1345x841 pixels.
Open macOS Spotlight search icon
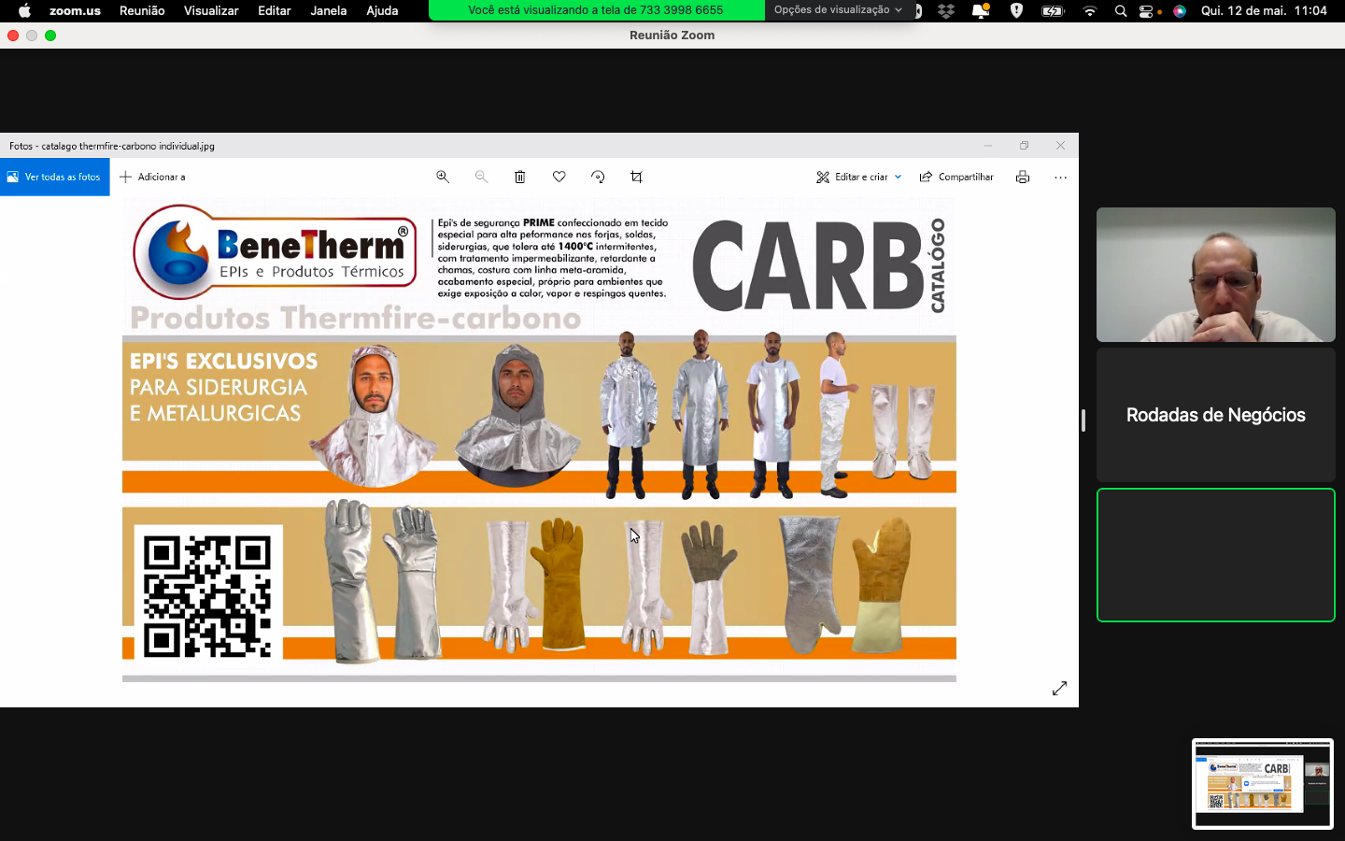[x=1120, y=11]
